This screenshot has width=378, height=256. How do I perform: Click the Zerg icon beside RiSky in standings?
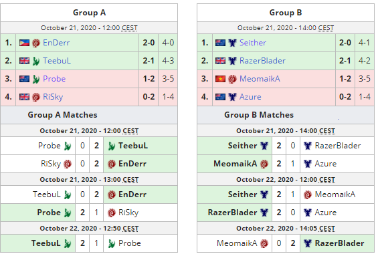coord(36,97)
